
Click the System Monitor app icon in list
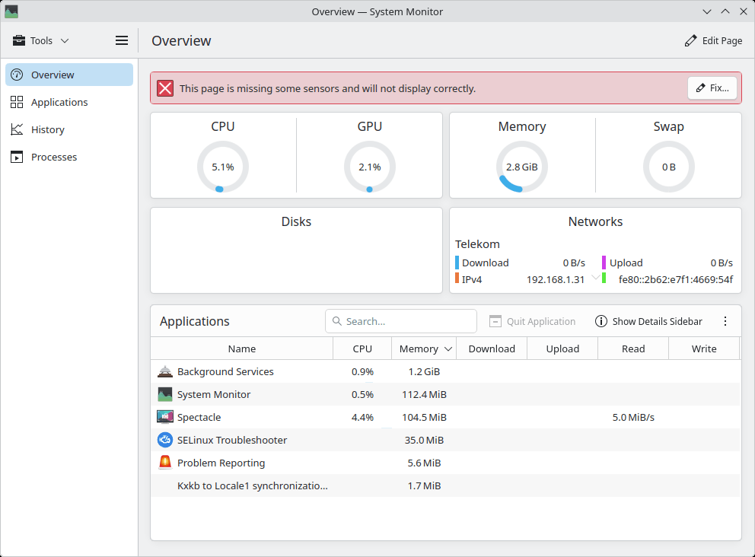(x=165, y=394)
